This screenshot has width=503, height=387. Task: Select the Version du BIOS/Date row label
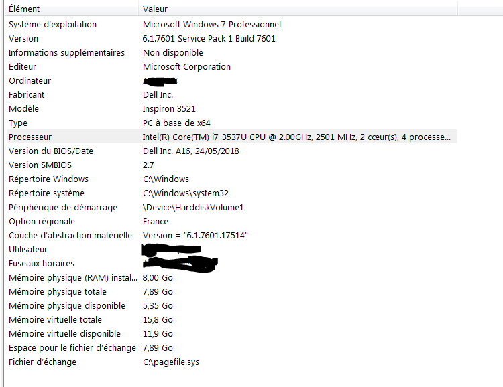click(51, 151)
